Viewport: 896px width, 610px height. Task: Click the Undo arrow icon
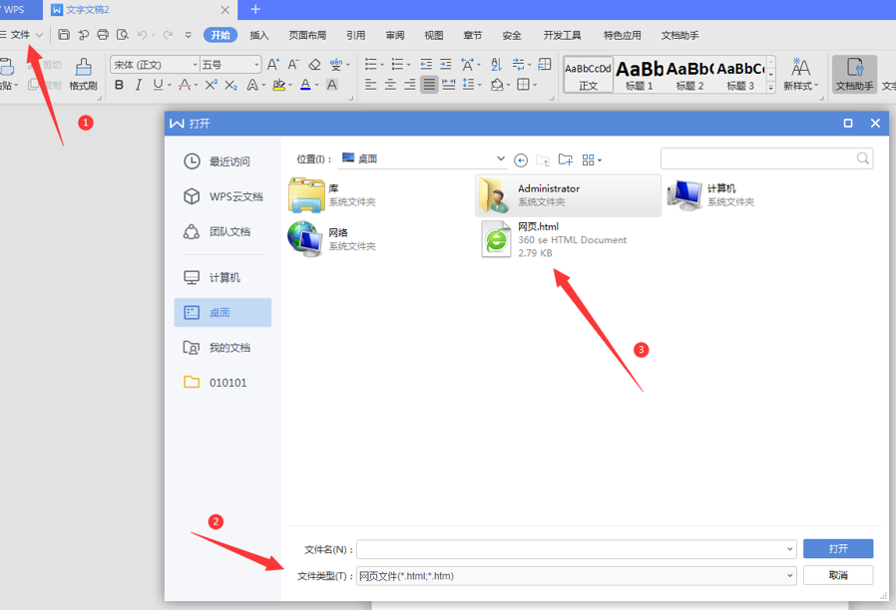point(143,35)
